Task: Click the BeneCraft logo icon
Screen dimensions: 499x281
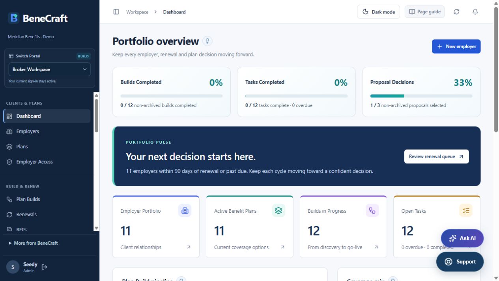Action: point(14,18)
